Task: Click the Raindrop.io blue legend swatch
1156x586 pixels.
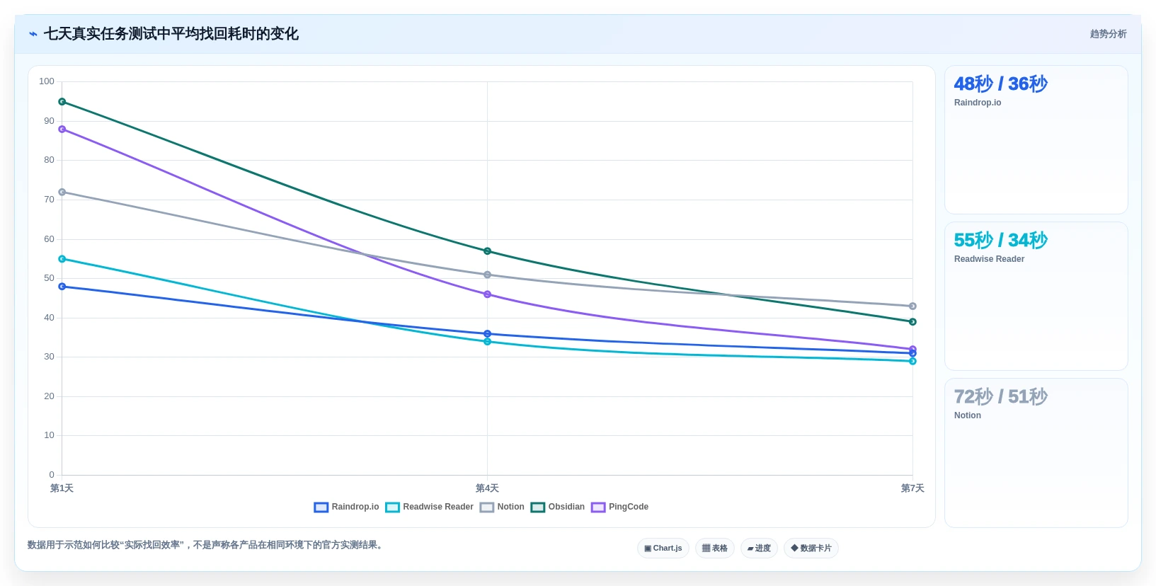Action: click(x=321, y=507)
